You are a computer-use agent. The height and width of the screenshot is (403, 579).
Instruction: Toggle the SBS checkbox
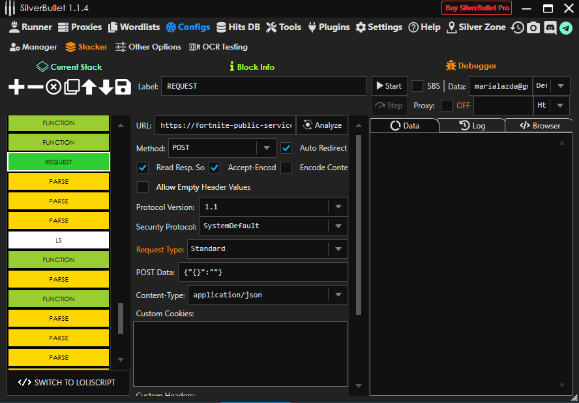[417, 86]
